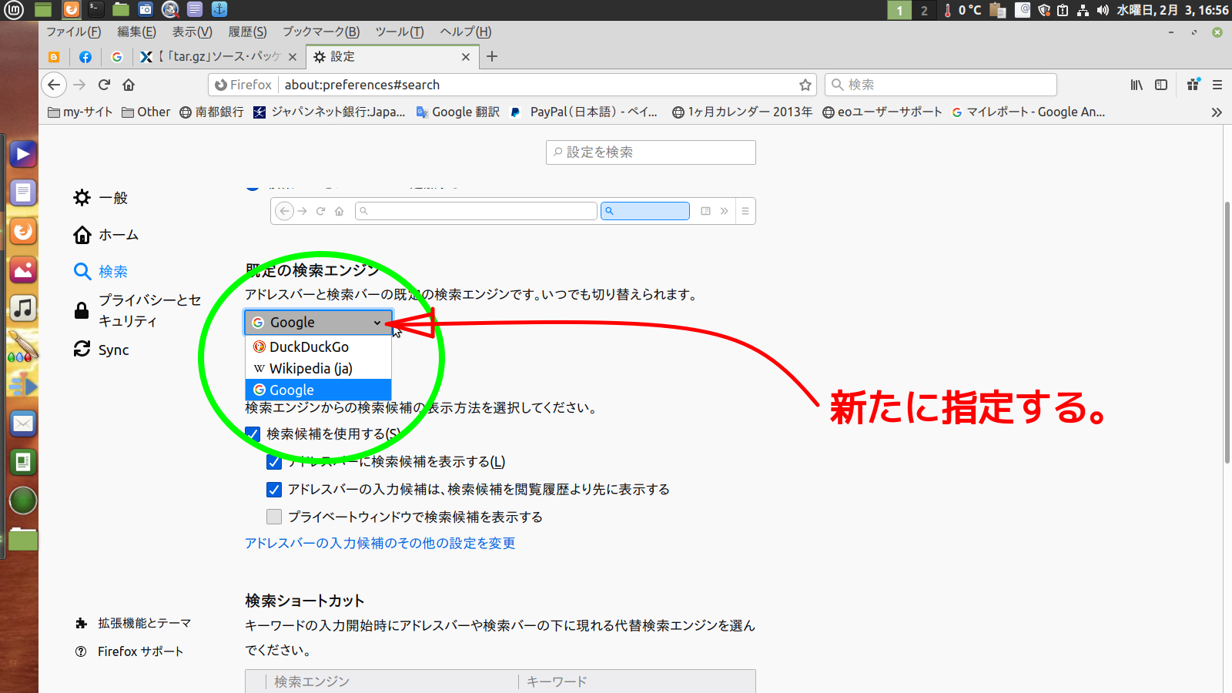This screenshot has height=693, width=1232.
Task: Open アドレスバーの入力候補のその他の設定を変更 link
Action: point(380,544)
